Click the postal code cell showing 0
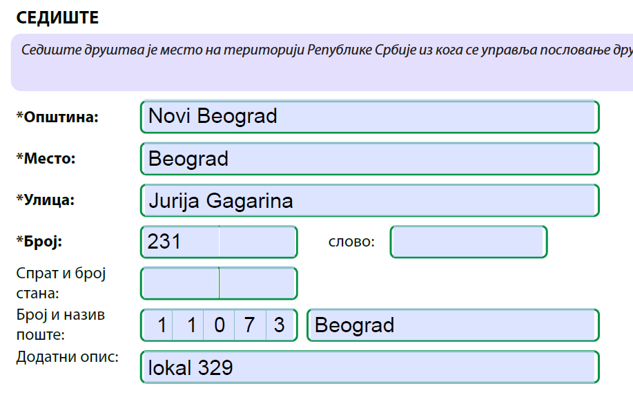Image resolution: width=633 pixels, height=404 pixels. pyautogui.click(x=220, y=325)
